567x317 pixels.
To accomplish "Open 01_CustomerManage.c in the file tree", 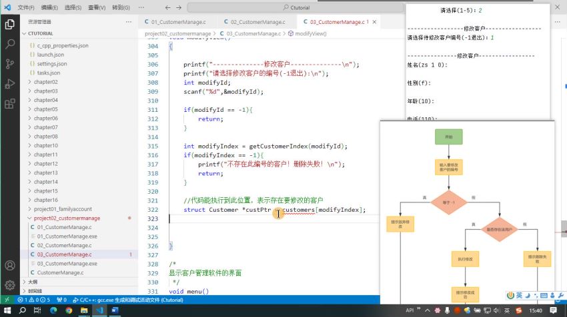I will [x=64, y=227].
